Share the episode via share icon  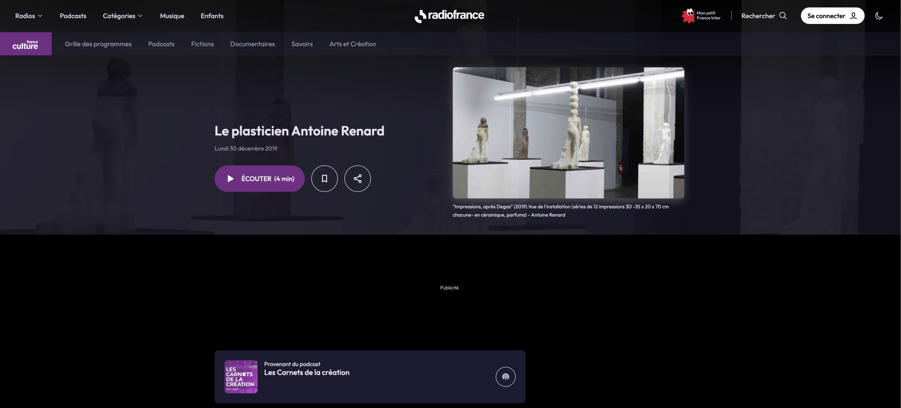(x=358, y=178)
